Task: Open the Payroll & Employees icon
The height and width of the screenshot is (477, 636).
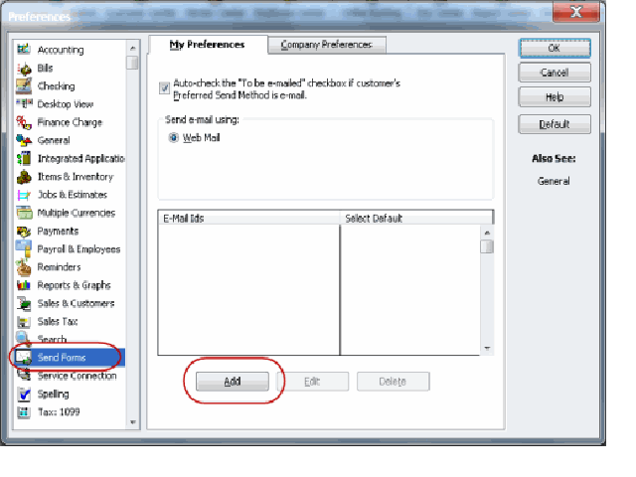Action: pos(24,249)
